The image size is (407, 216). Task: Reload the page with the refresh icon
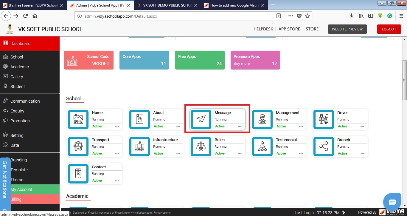[x=25, y=16]
